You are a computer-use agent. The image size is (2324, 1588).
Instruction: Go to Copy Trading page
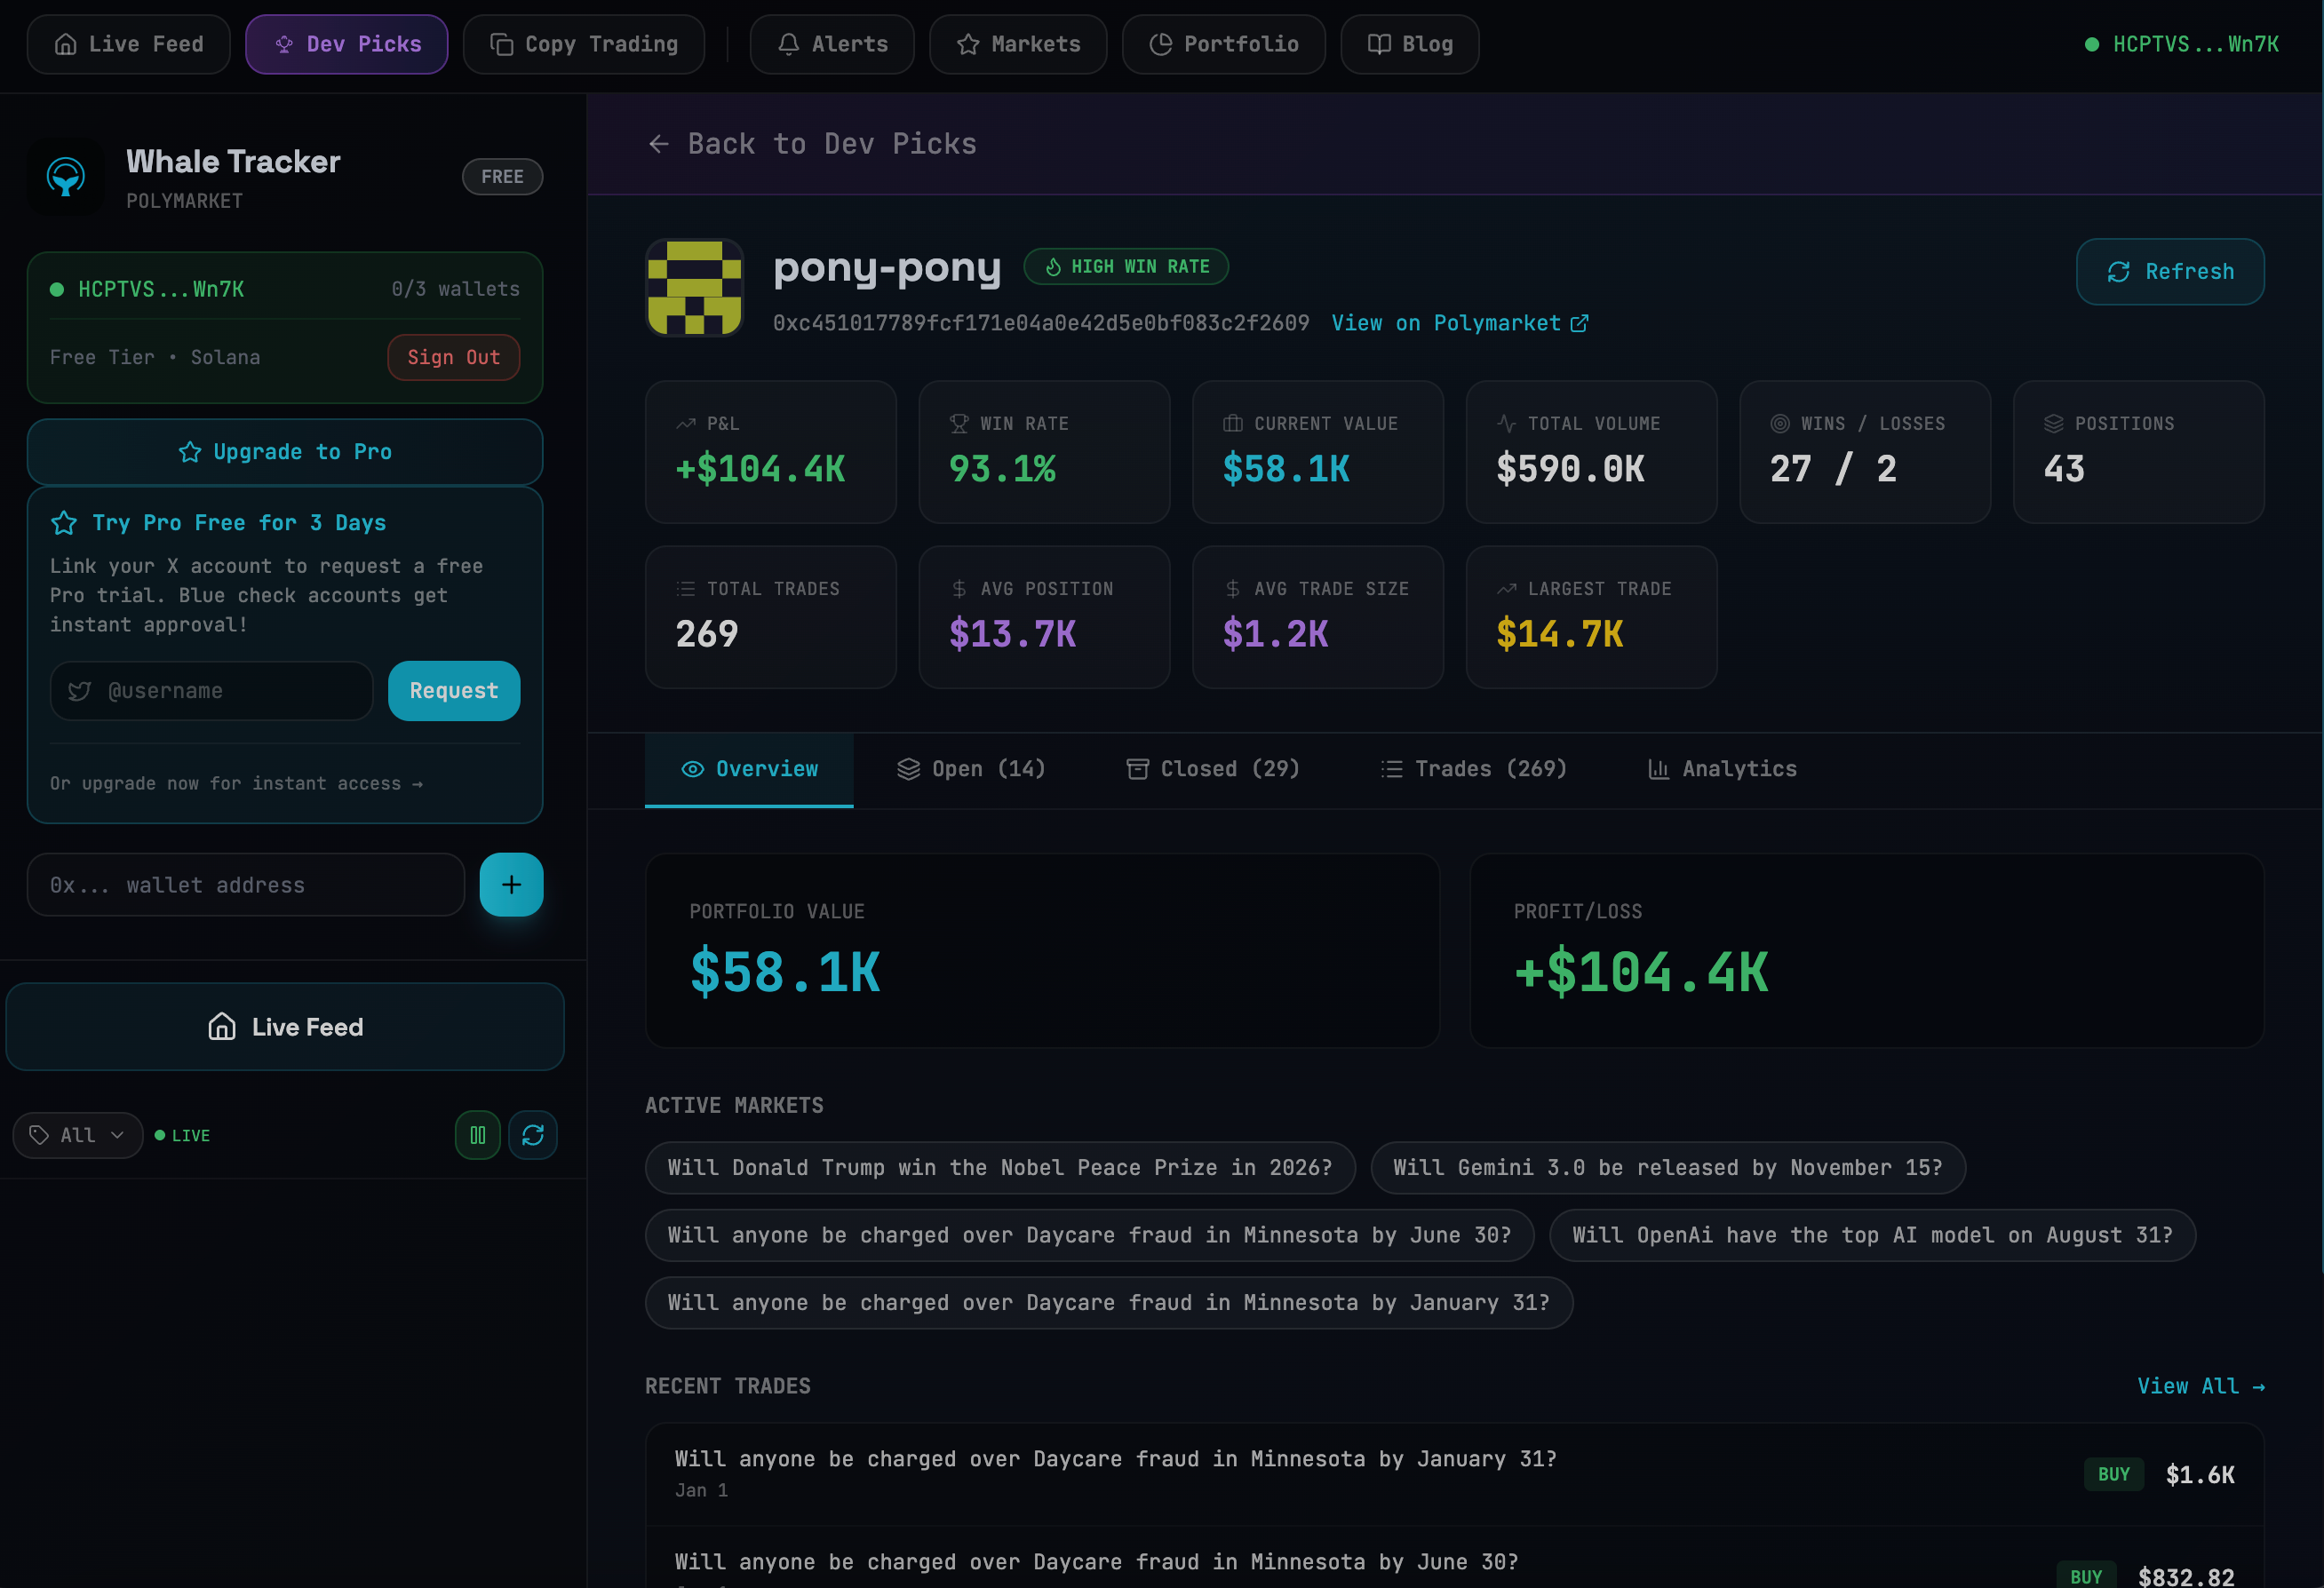pos(584,44)
